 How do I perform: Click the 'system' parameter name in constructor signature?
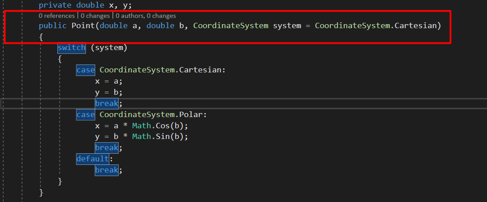coord(287,25)
